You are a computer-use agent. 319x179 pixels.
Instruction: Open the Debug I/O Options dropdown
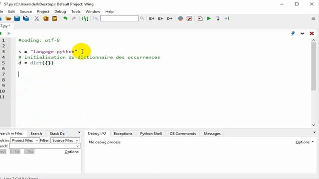(305, 142)
